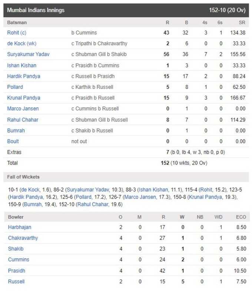The width and height of the screenshot is (252, 295).
Task: Open Pollard batsman link
Action: [15, 87]
